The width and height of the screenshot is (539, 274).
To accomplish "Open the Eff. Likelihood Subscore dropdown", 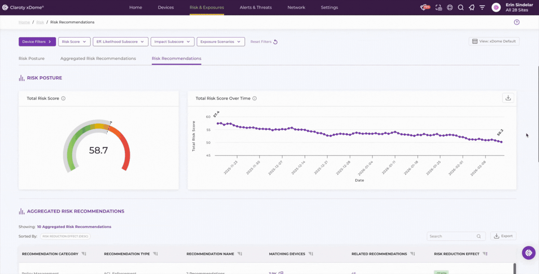I will coord(120,42).
